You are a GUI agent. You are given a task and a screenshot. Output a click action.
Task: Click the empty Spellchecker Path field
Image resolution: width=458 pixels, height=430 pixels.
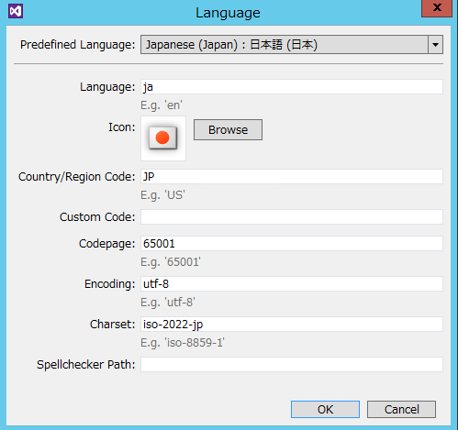292,365
